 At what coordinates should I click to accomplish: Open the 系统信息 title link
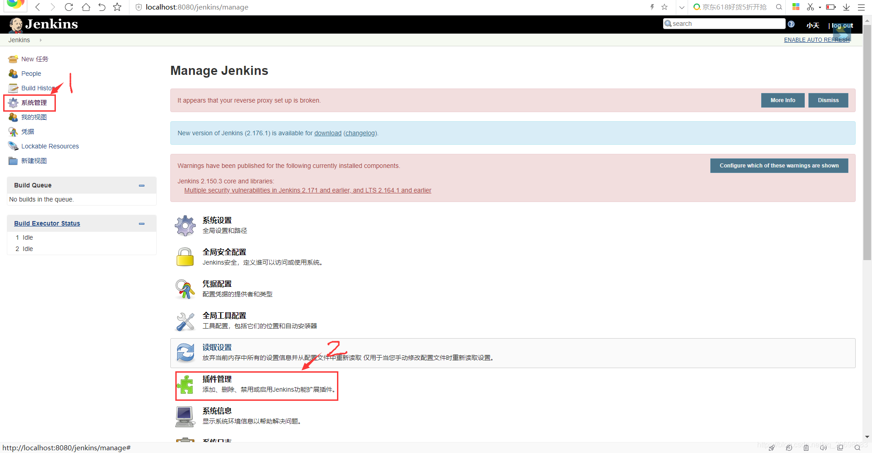[217, 411]
